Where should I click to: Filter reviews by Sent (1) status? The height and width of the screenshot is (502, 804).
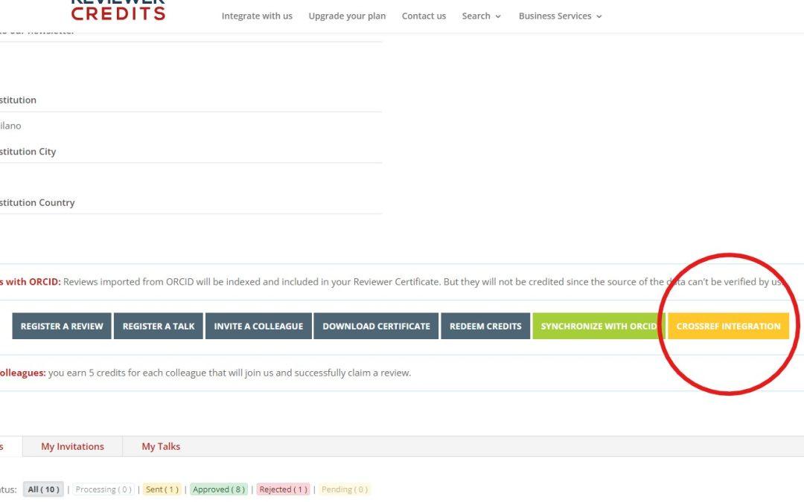pyautogui.click(x=162, y=489)
